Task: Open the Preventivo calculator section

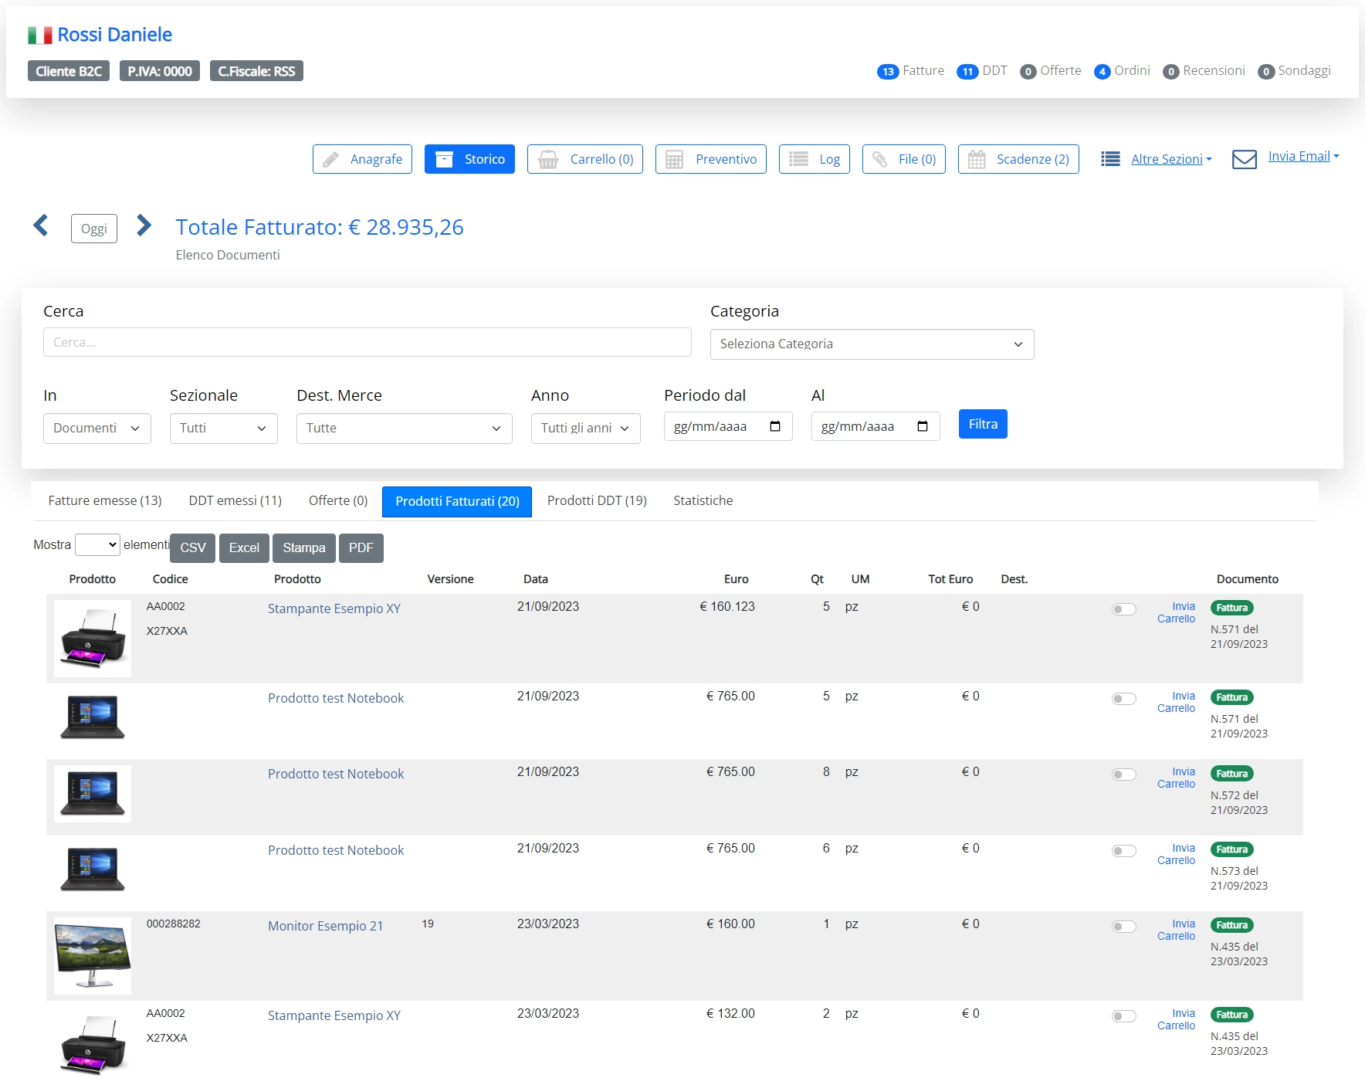Action: (x=710, y=159)
